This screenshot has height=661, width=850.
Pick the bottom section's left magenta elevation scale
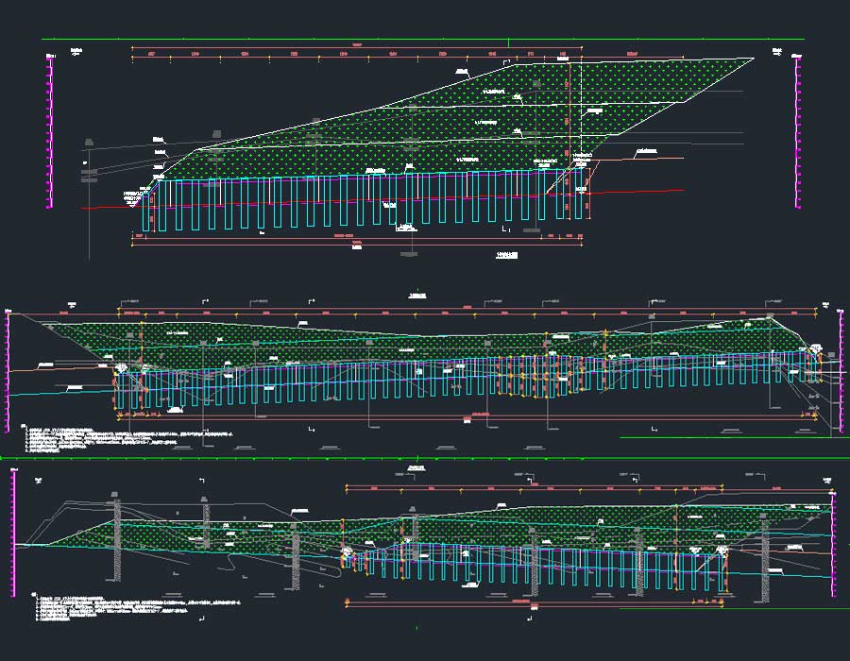pyautogui.click(x=13, y=534)
